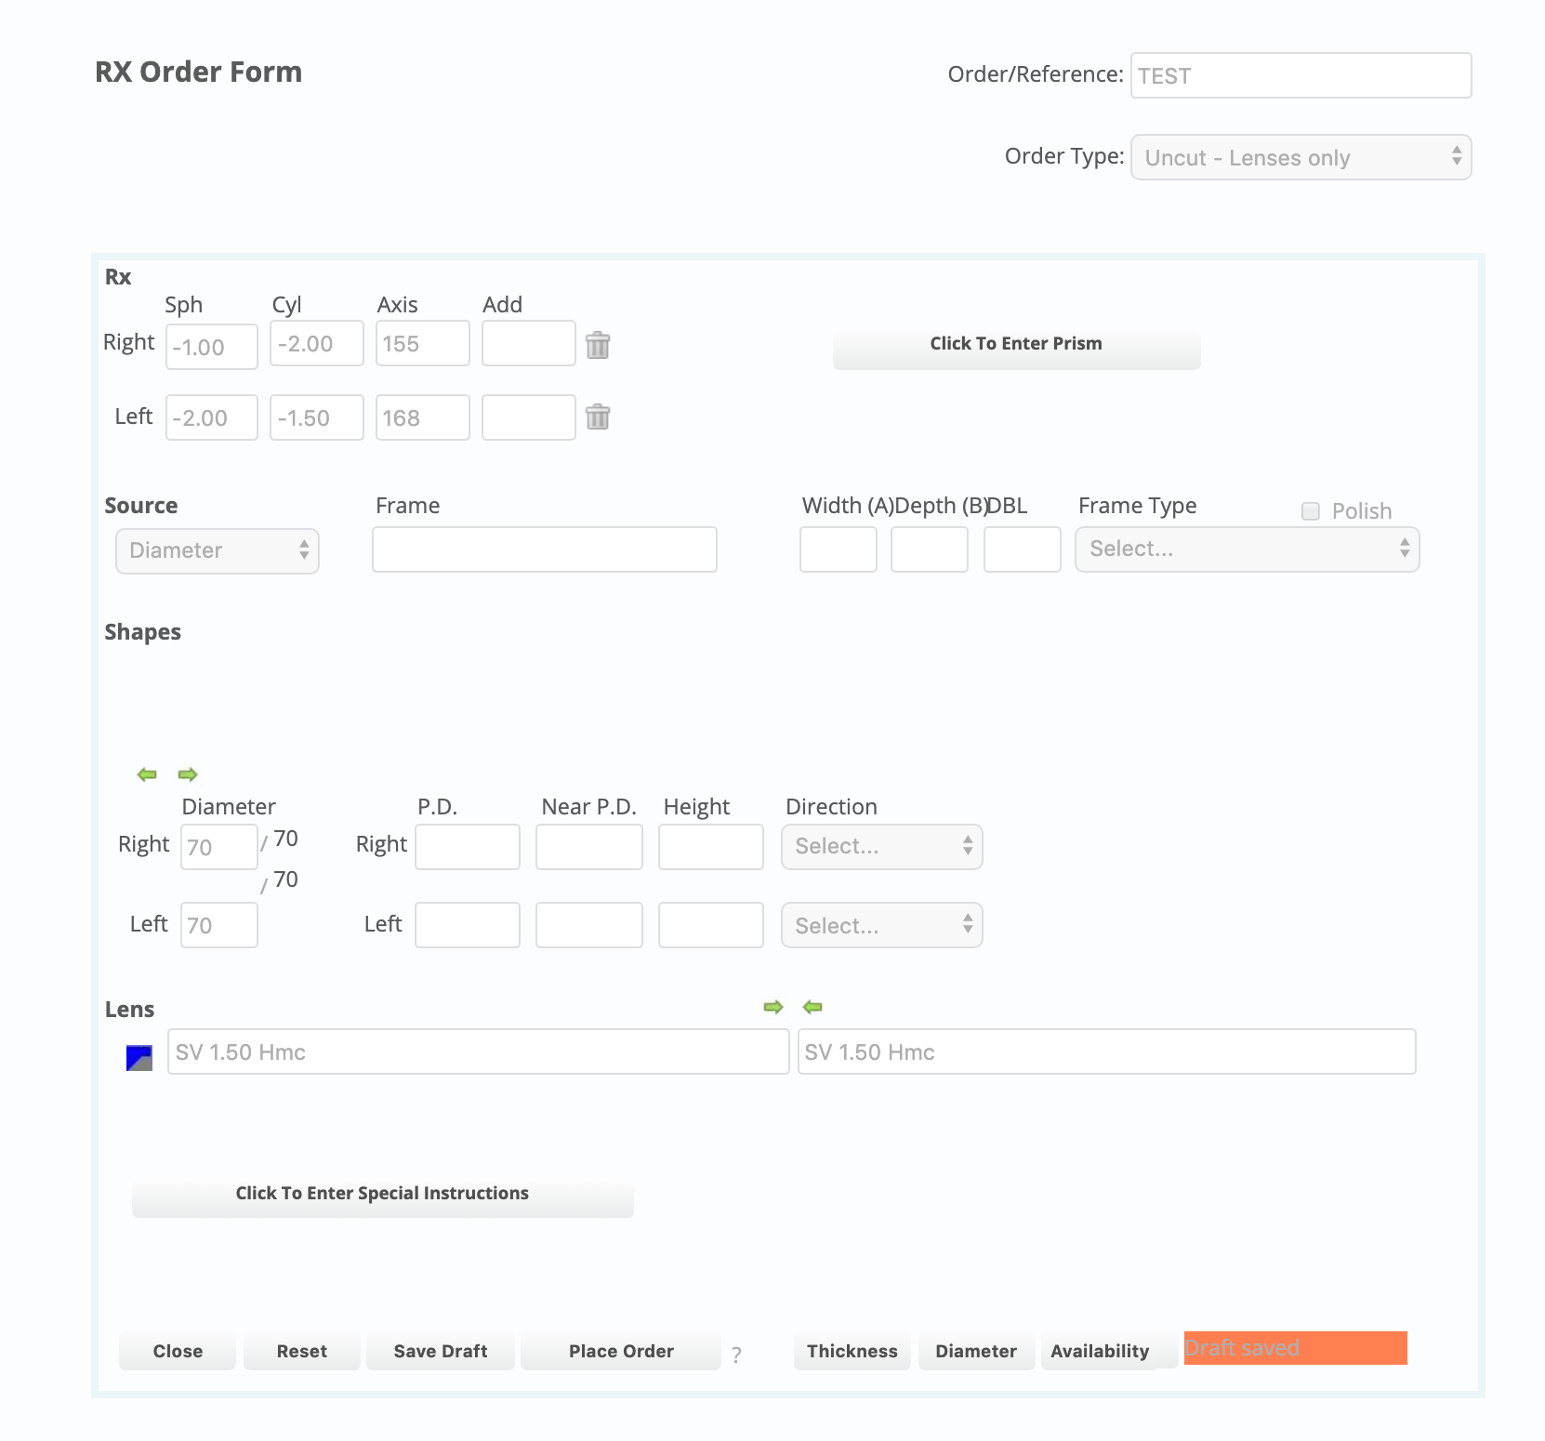The width and height of the screenshot is (1545, 1441).
Task: Click left green arrow above Diameter
Action: tap(147, 774)
